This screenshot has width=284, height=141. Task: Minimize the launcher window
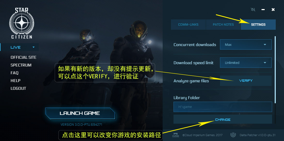(263, 9)
